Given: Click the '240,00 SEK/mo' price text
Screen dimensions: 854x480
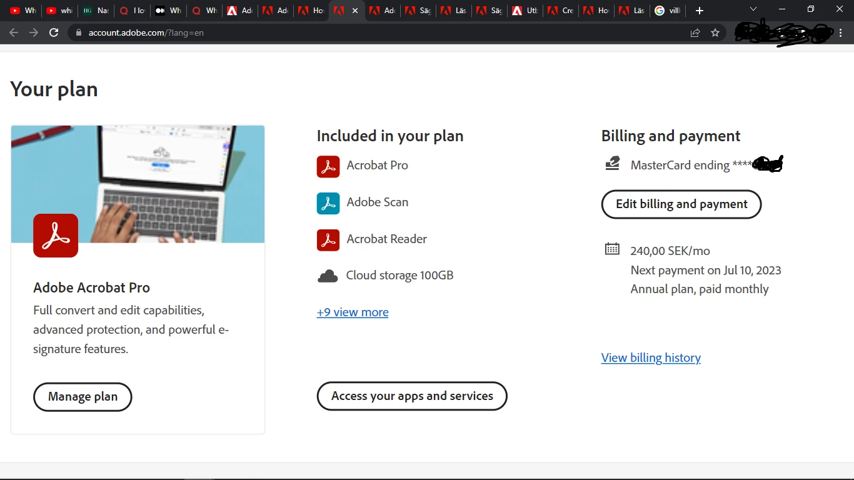Looking at the screenshot, I should click(670, 251).
